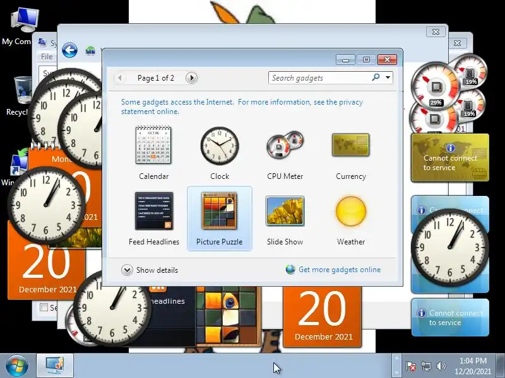Viewport: 505px width, 378px height.
Task: Click the large clock gadget on left side
Action: 46,205
